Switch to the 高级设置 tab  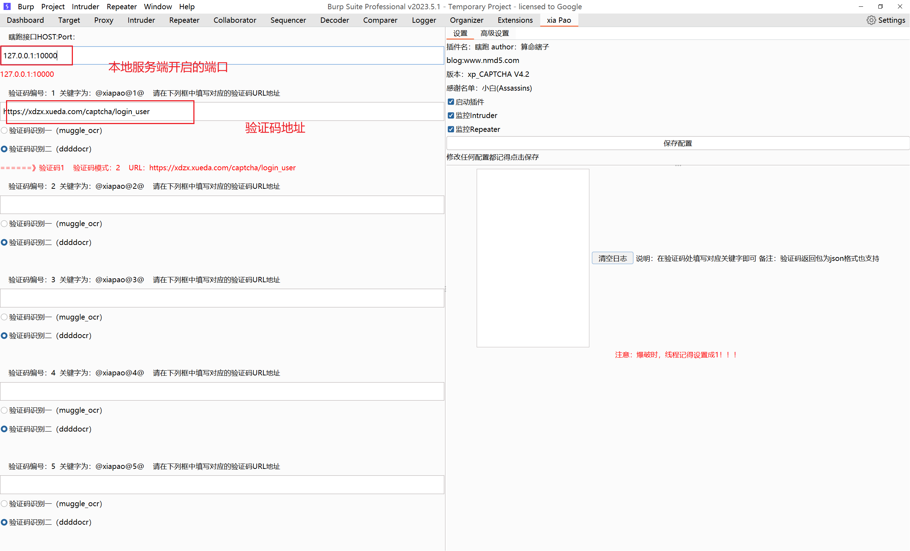[494, 33]
